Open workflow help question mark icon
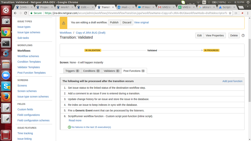Screen dimensions: 251x141 point(243,35)
